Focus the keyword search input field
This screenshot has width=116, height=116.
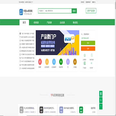coord(58,11)
